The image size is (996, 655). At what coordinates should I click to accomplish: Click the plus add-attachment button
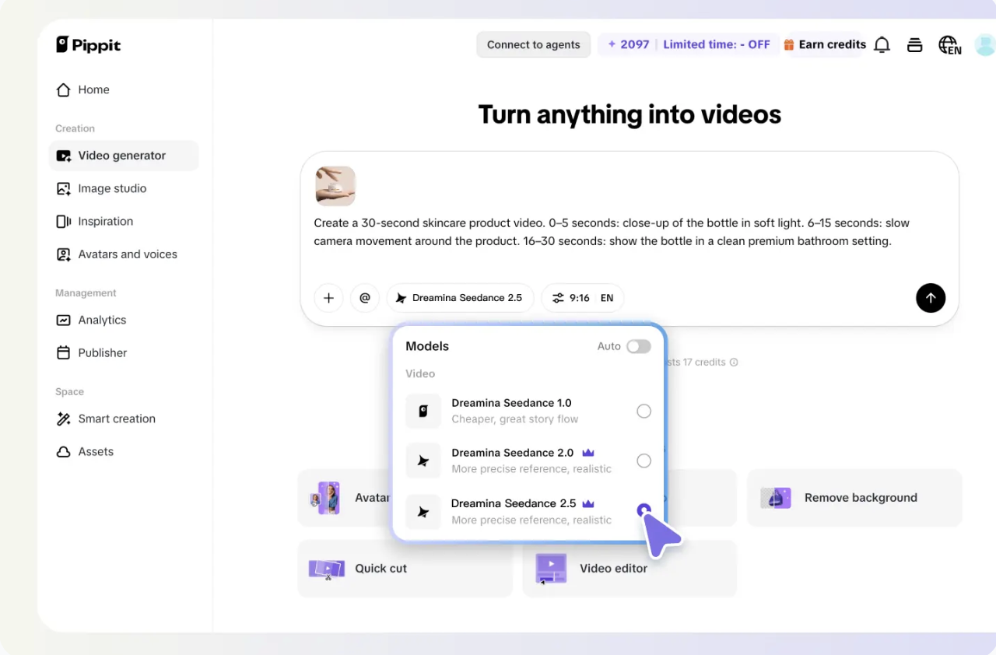tap(328, 298)
